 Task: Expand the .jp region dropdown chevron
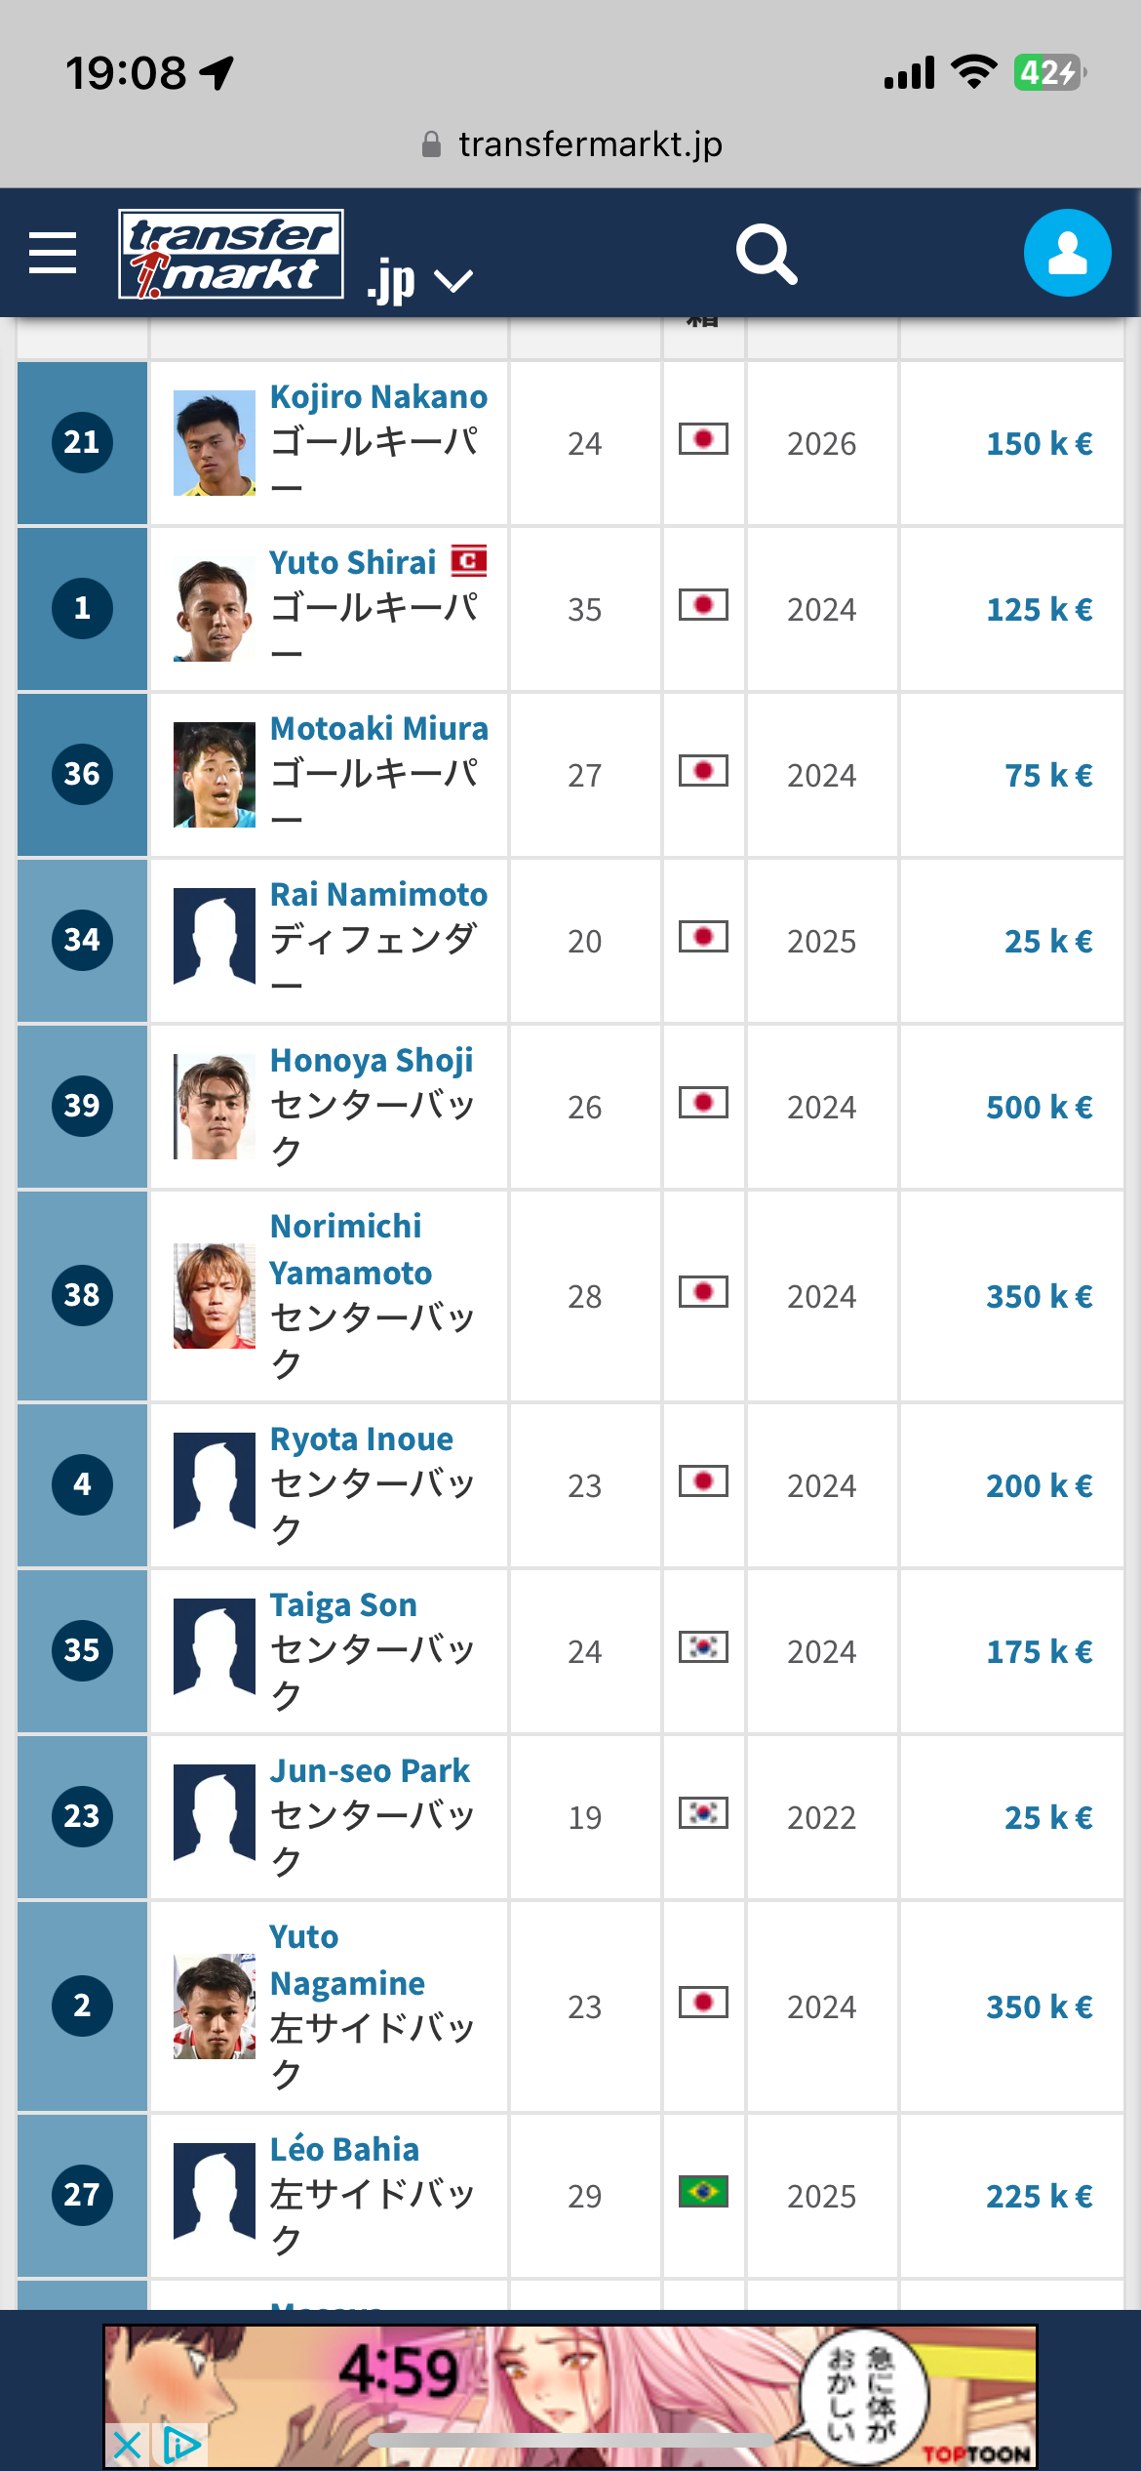pyautogui.click(x=453, y=281)
